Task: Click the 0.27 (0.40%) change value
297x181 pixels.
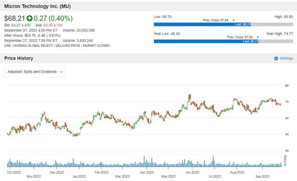Action: (x=53, y=18)
